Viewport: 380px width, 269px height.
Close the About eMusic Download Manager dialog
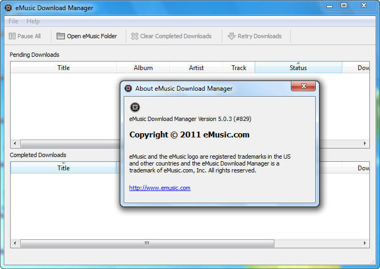[304, 86]
